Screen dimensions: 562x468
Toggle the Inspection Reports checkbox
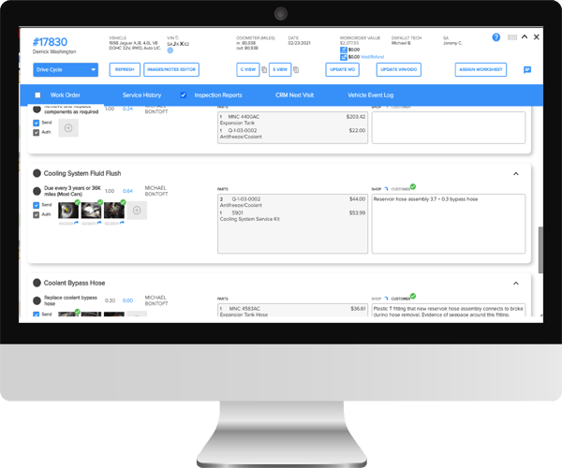point(184,95)
